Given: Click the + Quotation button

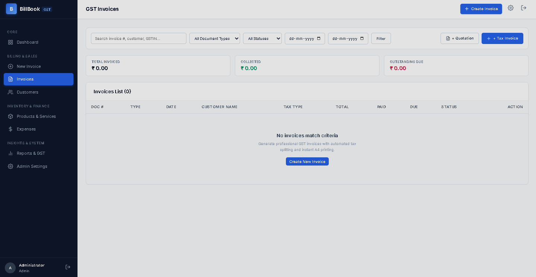Looking at the screenshot, I should pos(460,38).
